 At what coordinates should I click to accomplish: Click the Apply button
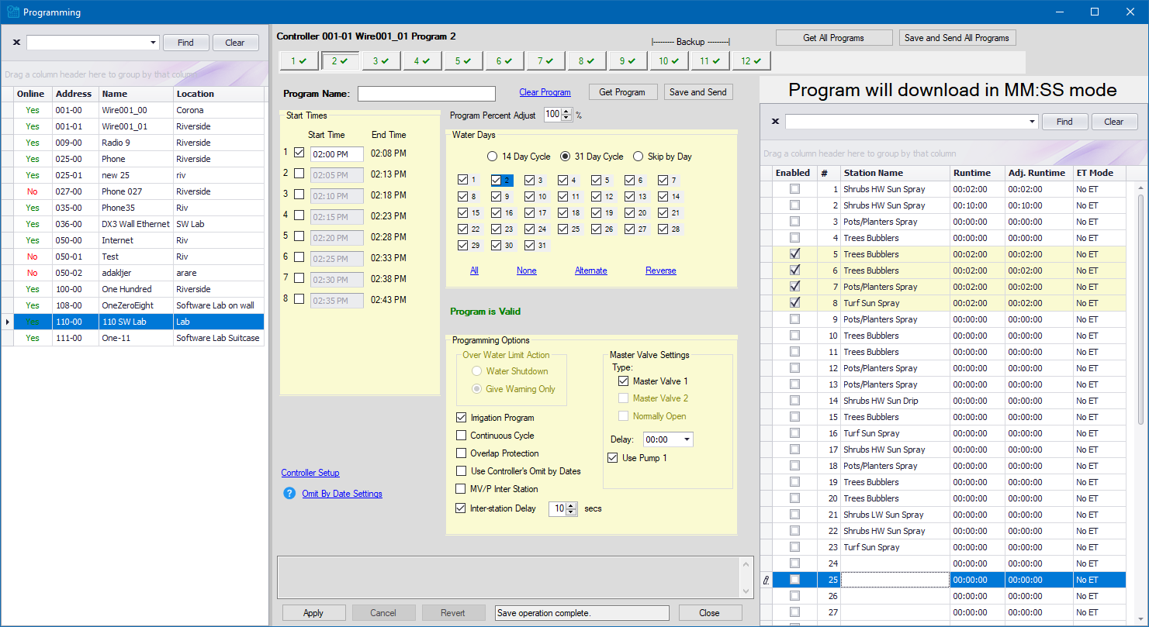313,613
